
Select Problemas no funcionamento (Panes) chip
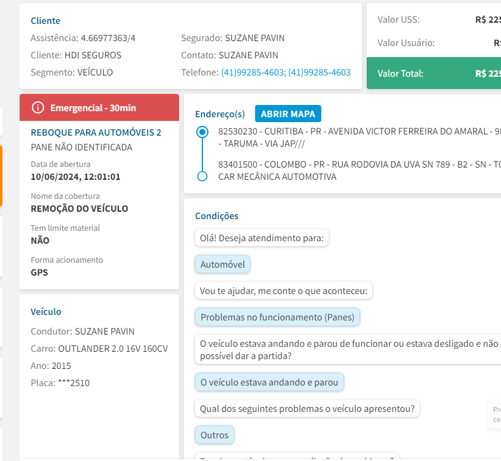click(277, 317)
